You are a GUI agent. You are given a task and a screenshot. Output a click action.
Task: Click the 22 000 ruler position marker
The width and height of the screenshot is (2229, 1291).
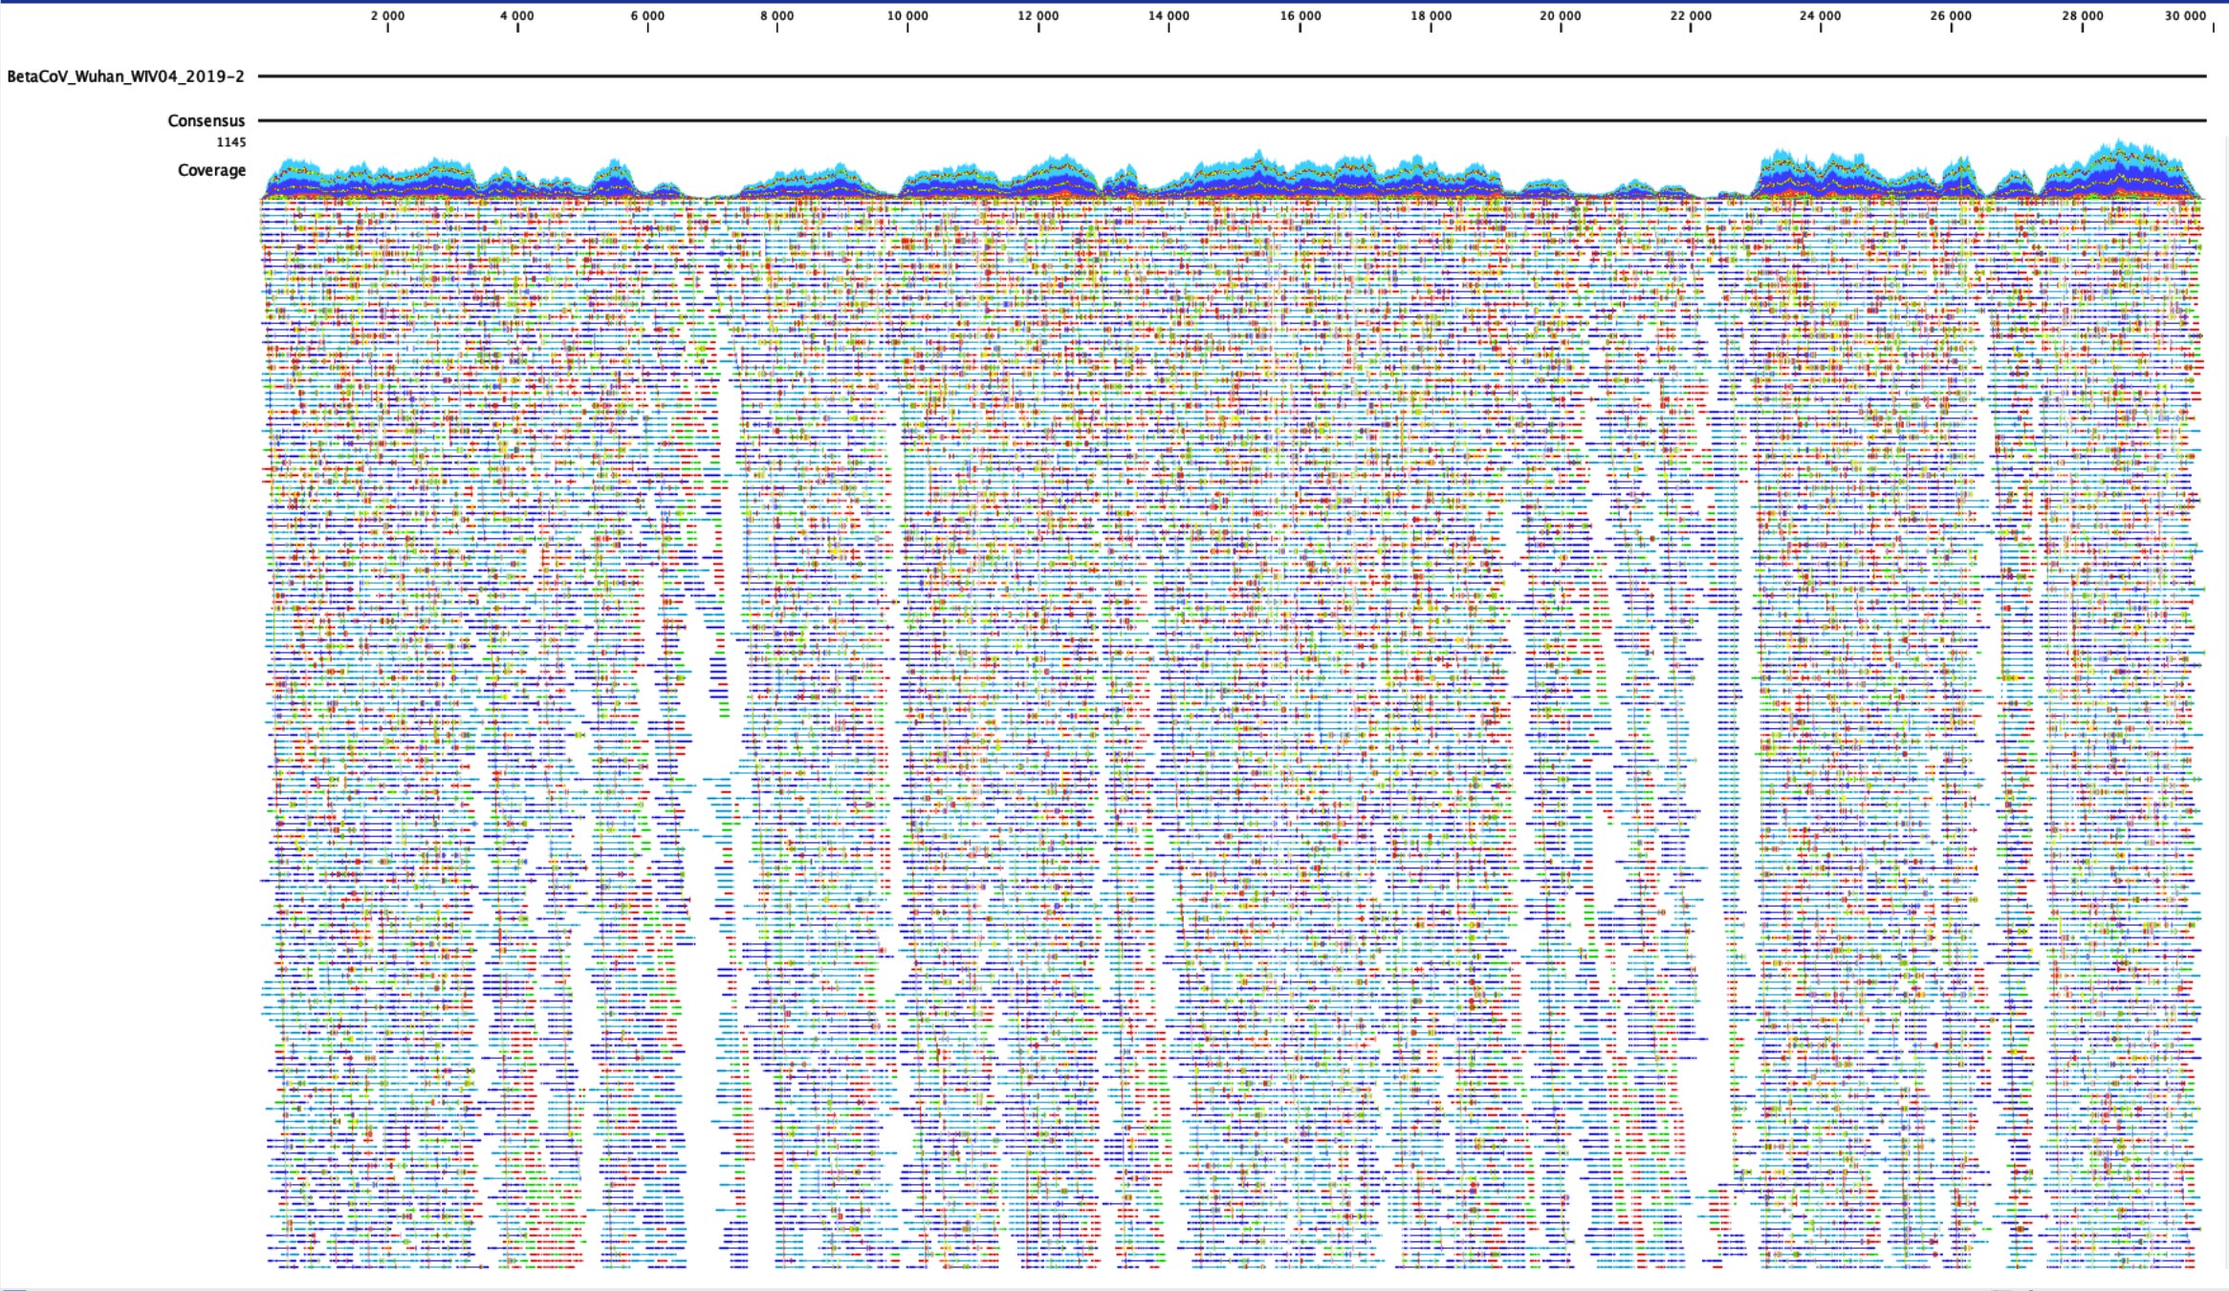coord(1691,16)
